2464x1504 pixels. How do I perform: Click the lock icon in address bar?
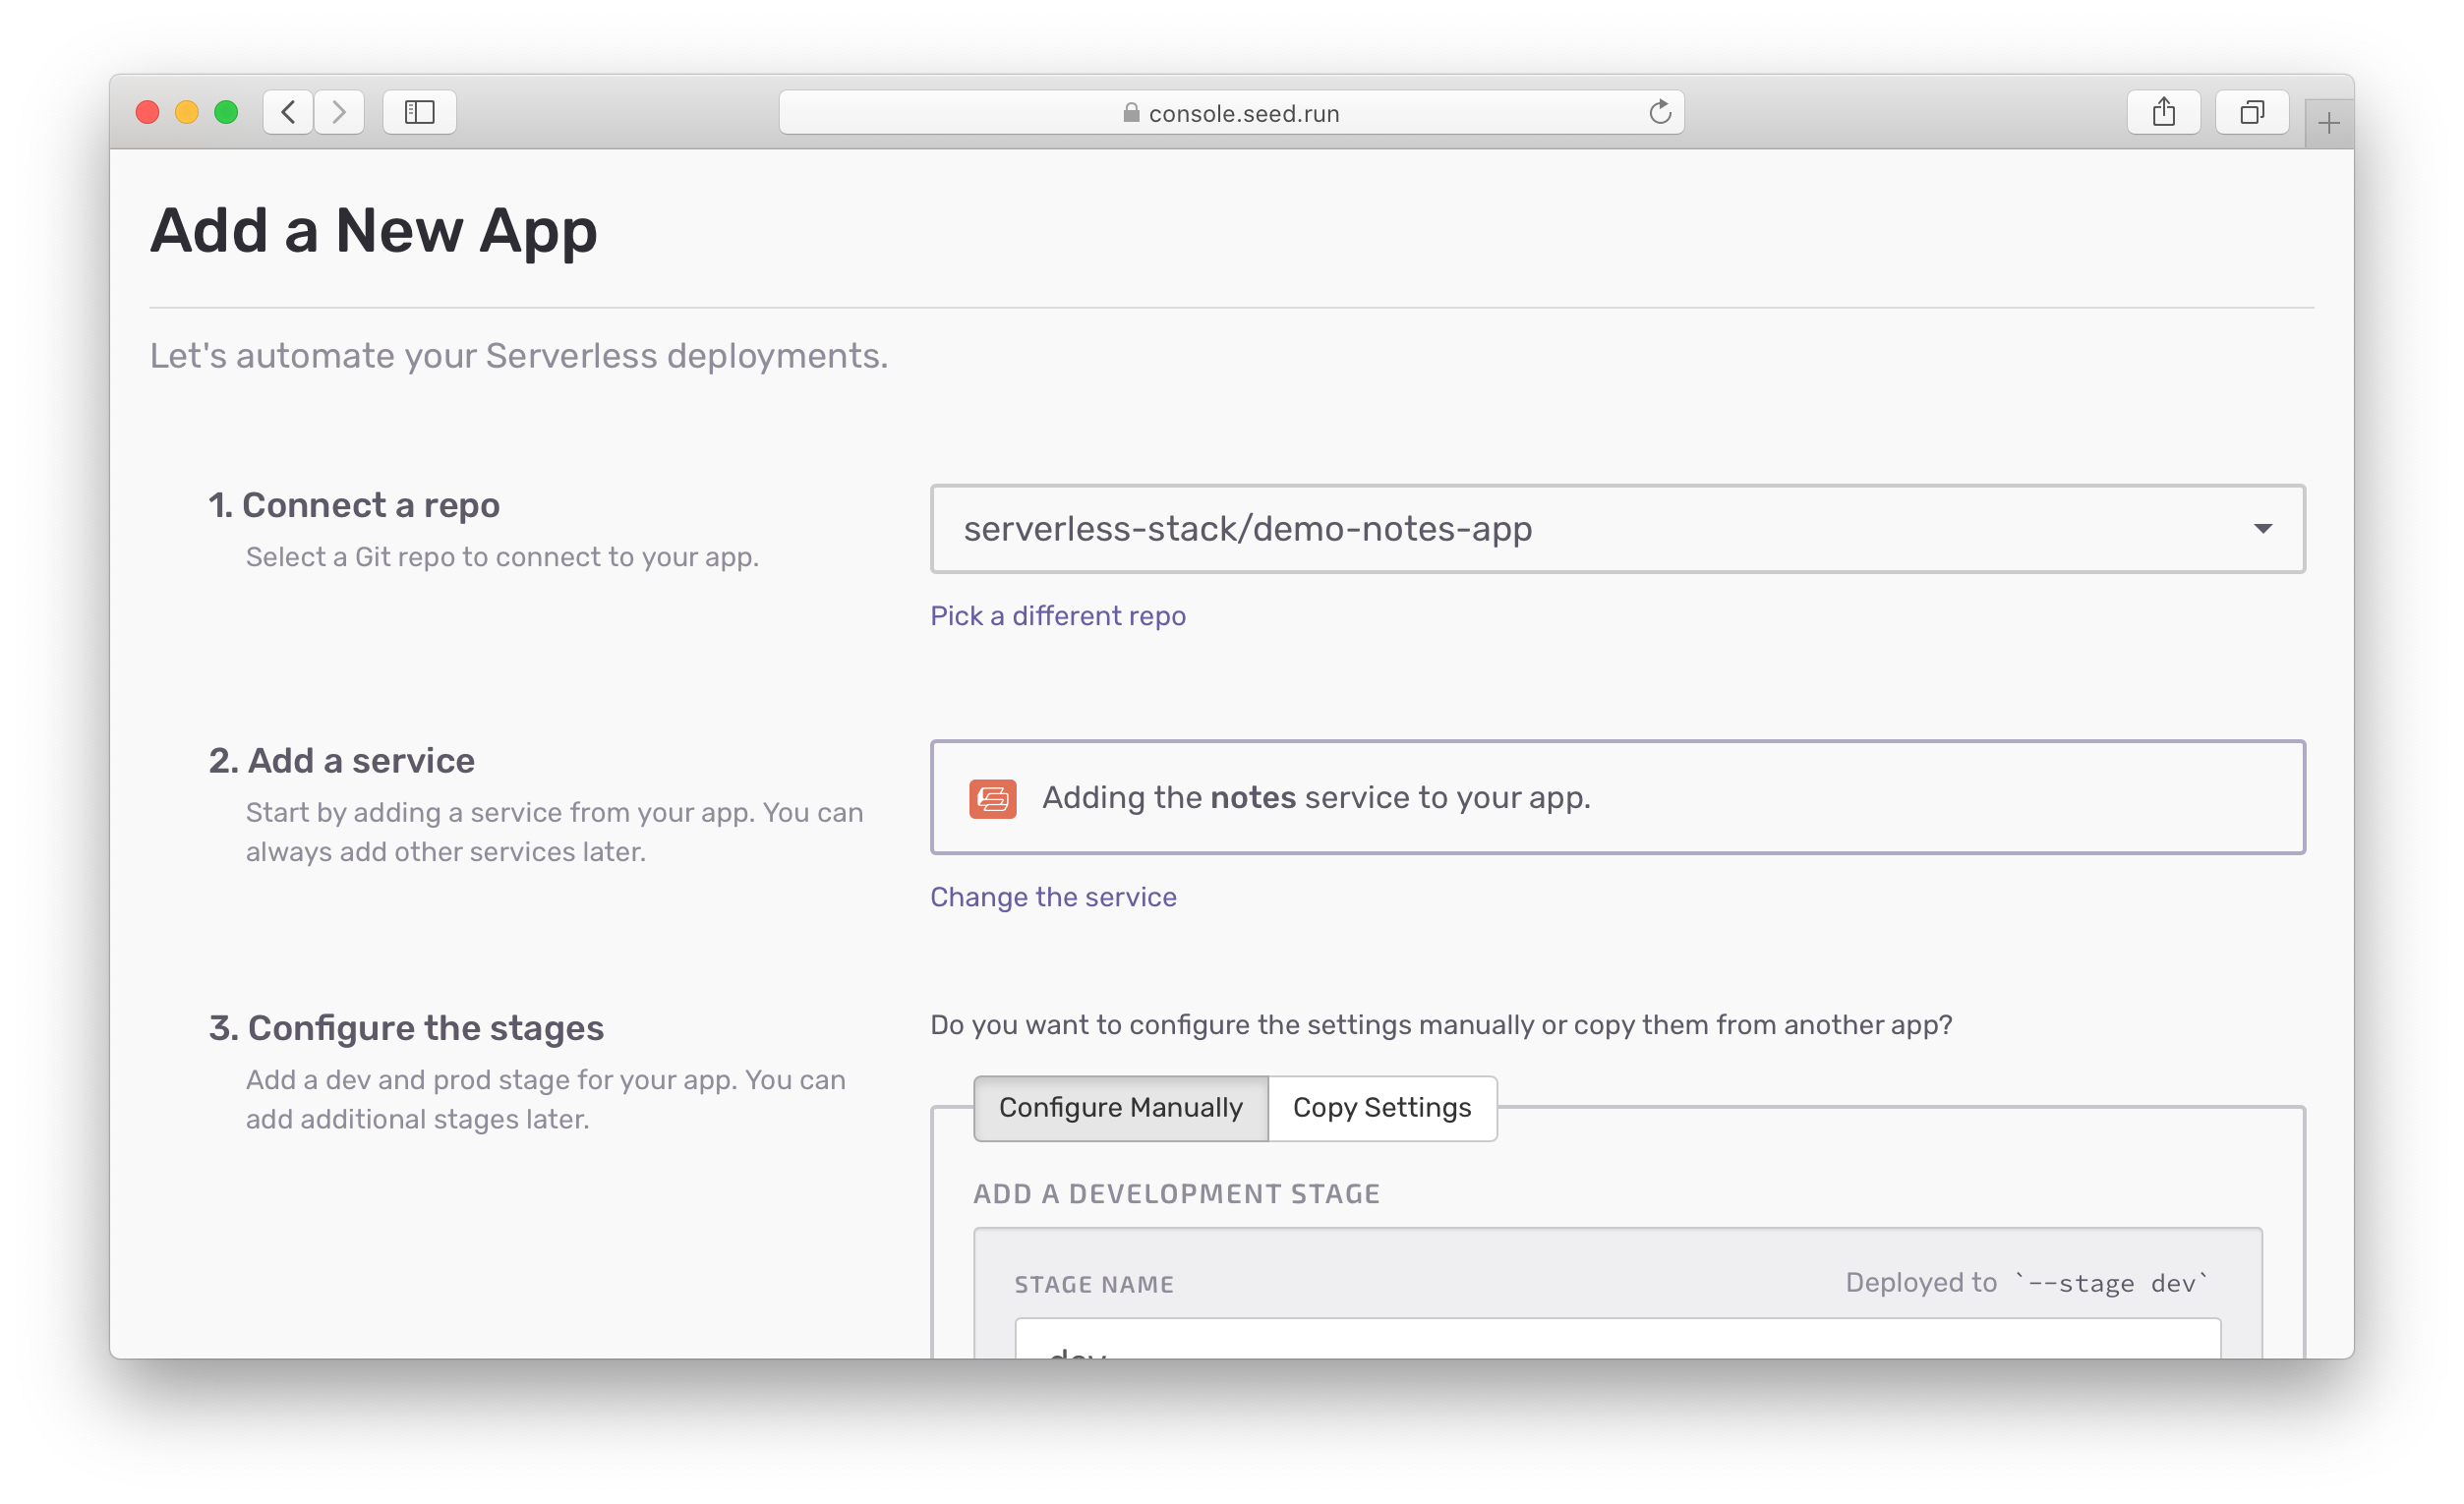click(1131, 113)
